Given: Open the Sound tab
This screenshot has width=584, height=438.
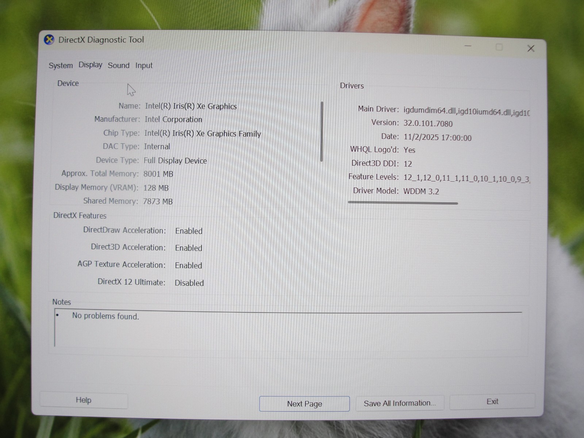Looking at the screenshot, I should click(x=119, y=65).
